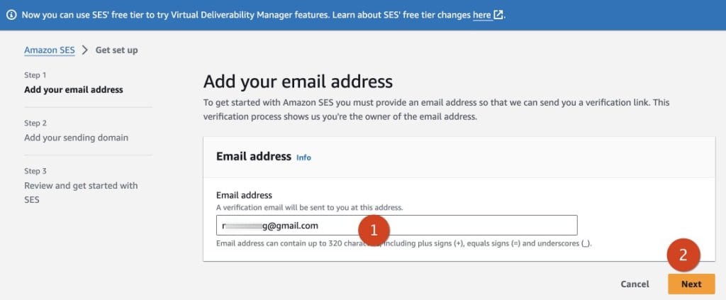The height and width of the screenshot is (300, 726).
Task: Click the info circle icon in the banner
Action: (11, 15)
